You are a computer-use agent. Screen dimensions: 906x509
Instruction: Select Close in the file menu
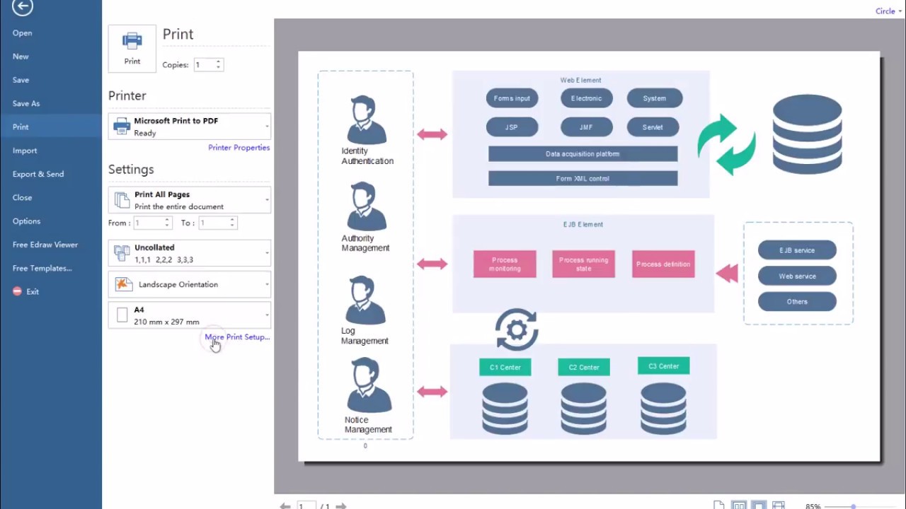[22, 197]
